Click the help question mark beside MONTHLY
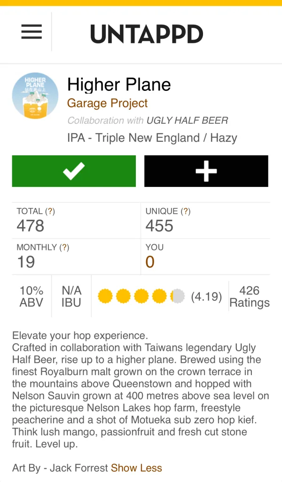 click(65, 247)
